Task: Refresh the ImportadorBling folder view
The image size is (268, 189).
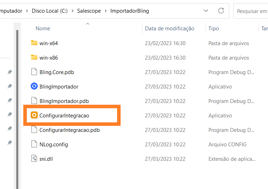Action: pyautogui.click(x=221, y=11)
